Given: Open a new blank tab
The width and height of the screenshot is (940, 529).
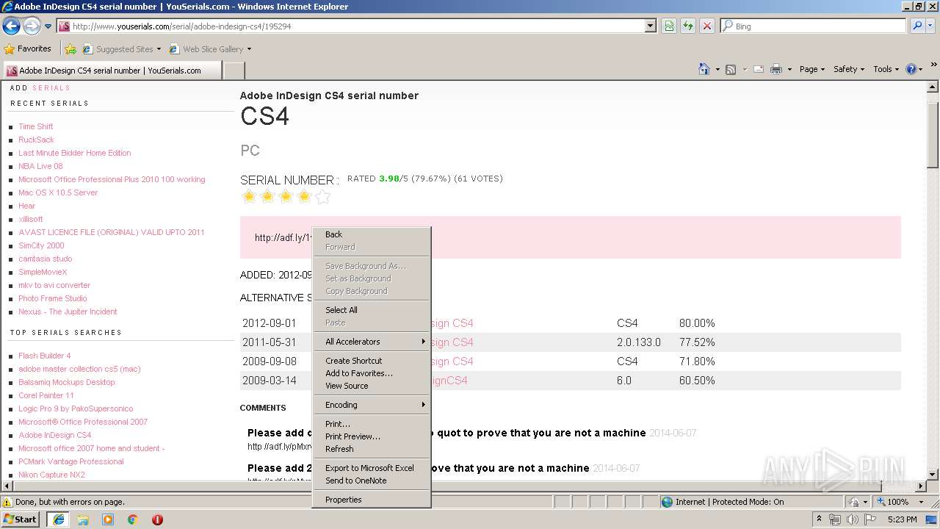Looking at the screenshot, I should click(234, 71).
